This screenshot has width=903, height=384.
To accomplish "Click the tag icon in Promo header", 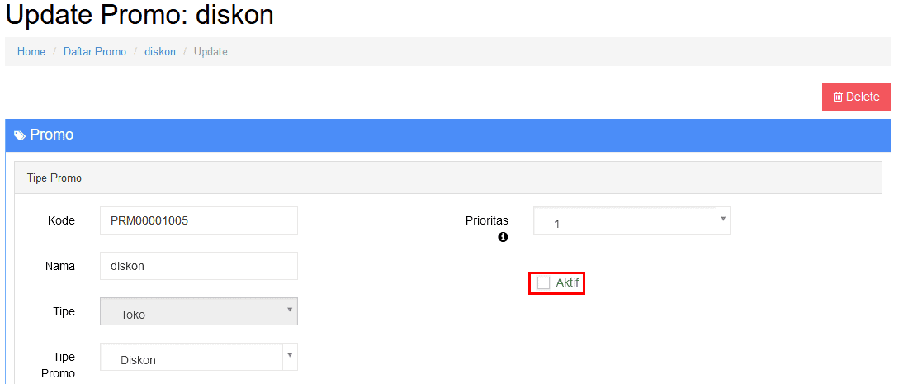I will [20, 135].
